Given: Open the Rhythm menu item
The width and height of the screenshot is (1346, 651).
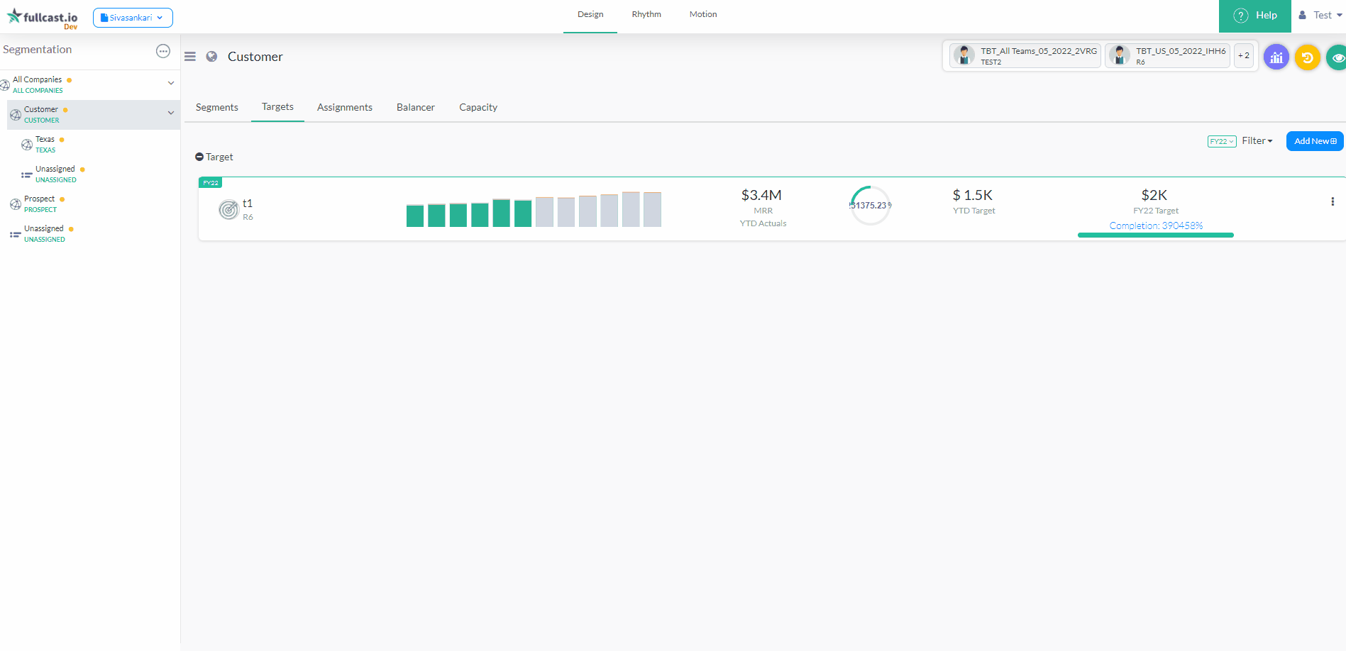Looking at the screenshot, I should [646, 14].
